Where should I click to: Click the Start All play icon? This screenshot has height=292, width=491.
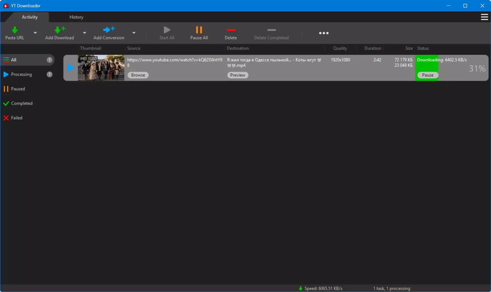point(167,30)
